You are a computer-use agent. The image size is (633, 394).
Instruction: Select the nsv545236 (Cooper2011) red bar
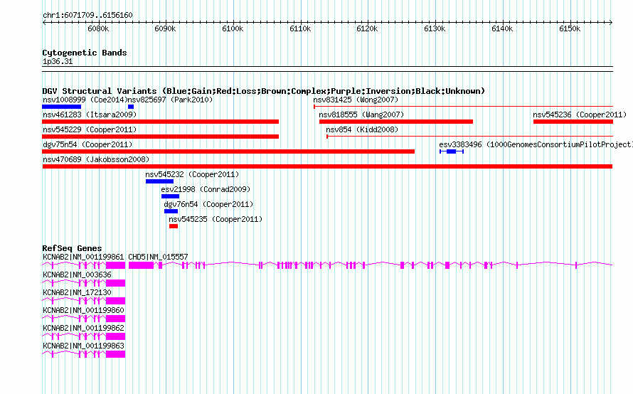[x=573, y=122]
